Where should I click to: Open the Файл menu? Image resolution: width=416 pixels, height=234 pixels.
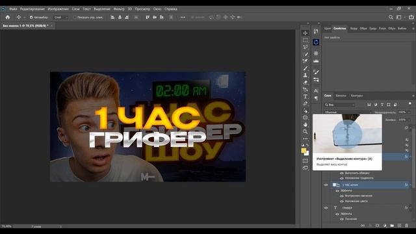[x=13, y=8]
